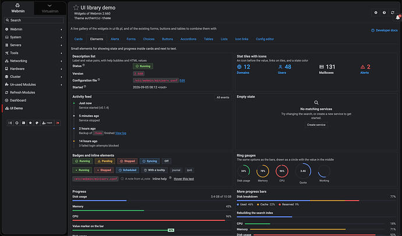Screen dimensions: 402x236
Task: Open the Cards tab
Action: (79, 39)
